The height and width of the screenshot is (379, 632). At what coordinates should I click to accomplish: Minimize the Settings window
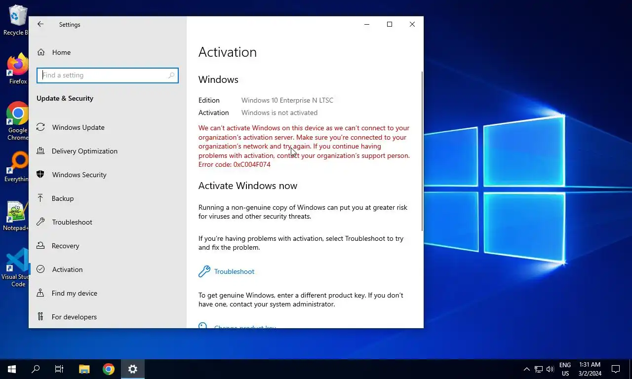click(x=367, y=24)
